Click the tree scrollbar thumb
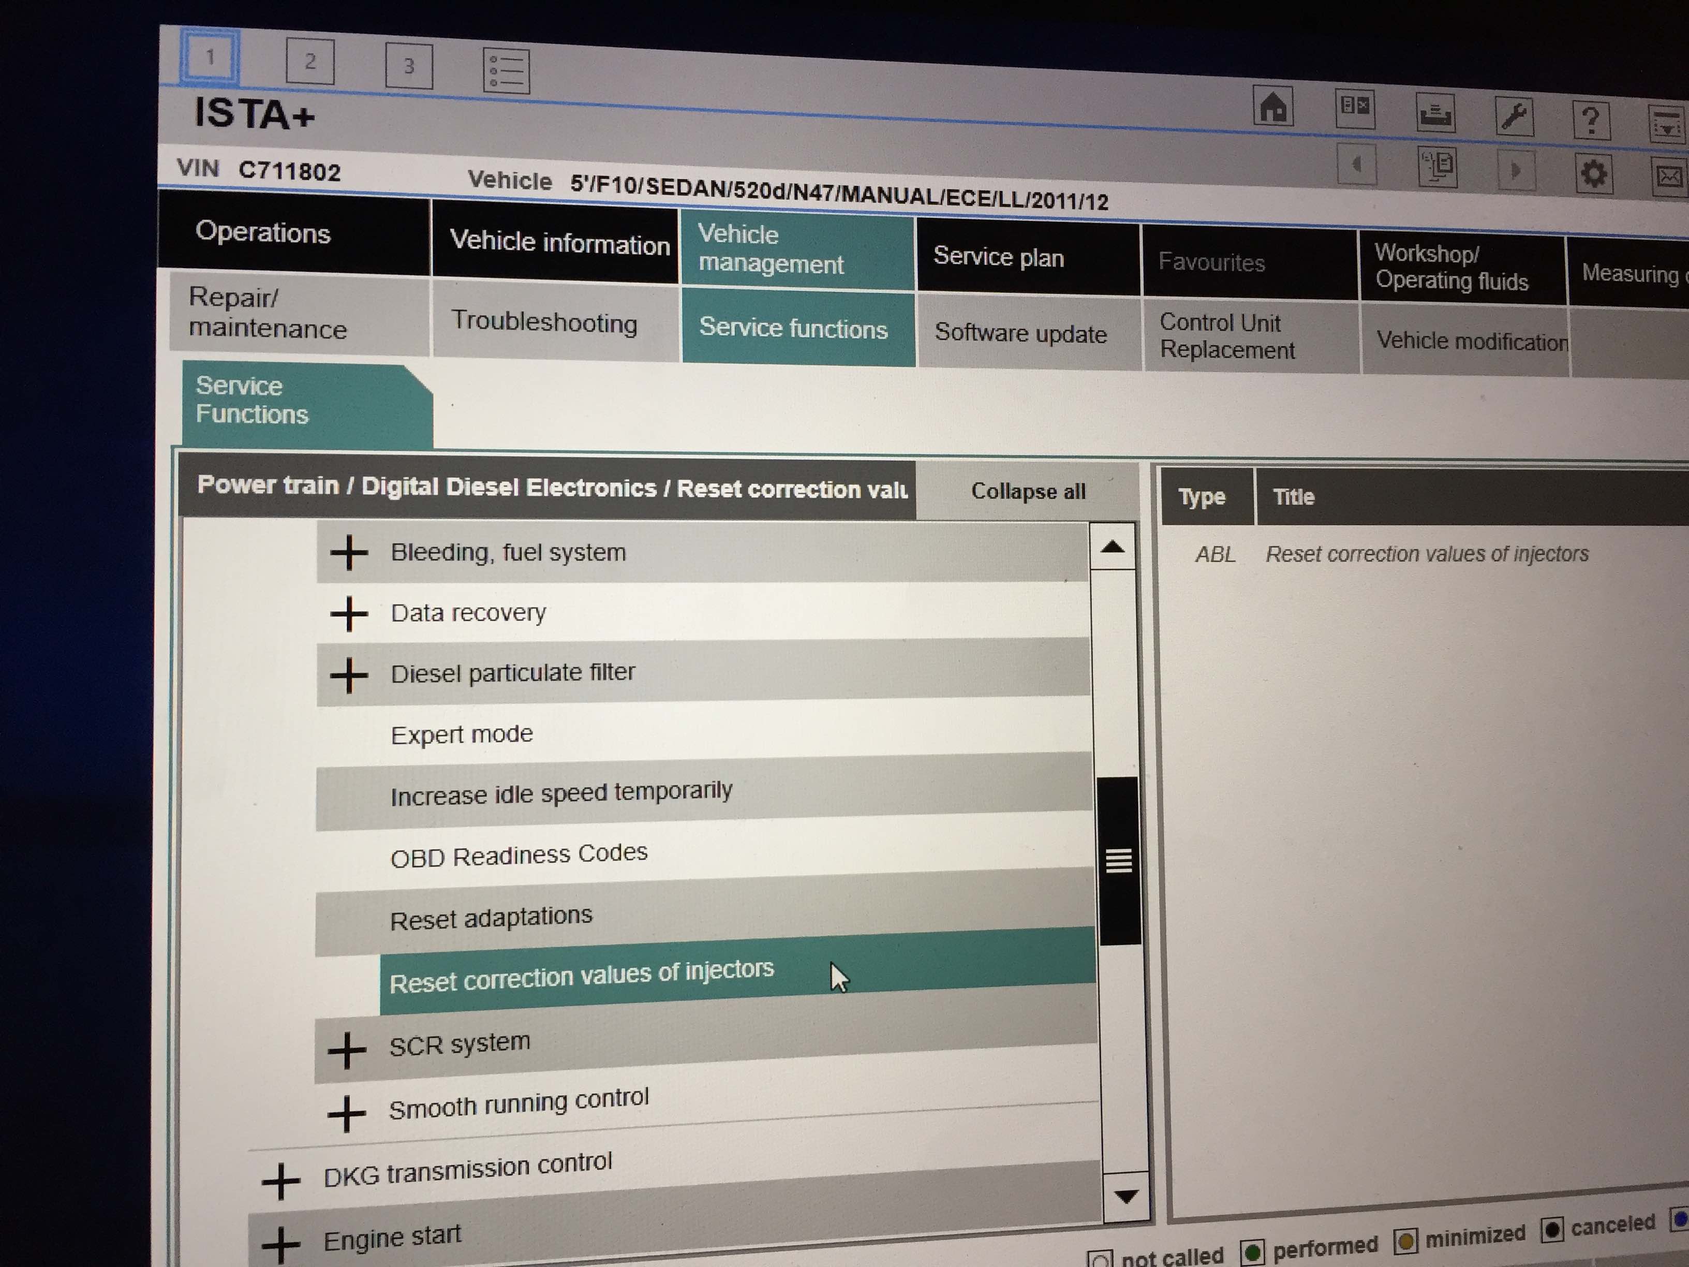 pyautogui.click(x=1119, y=861)
